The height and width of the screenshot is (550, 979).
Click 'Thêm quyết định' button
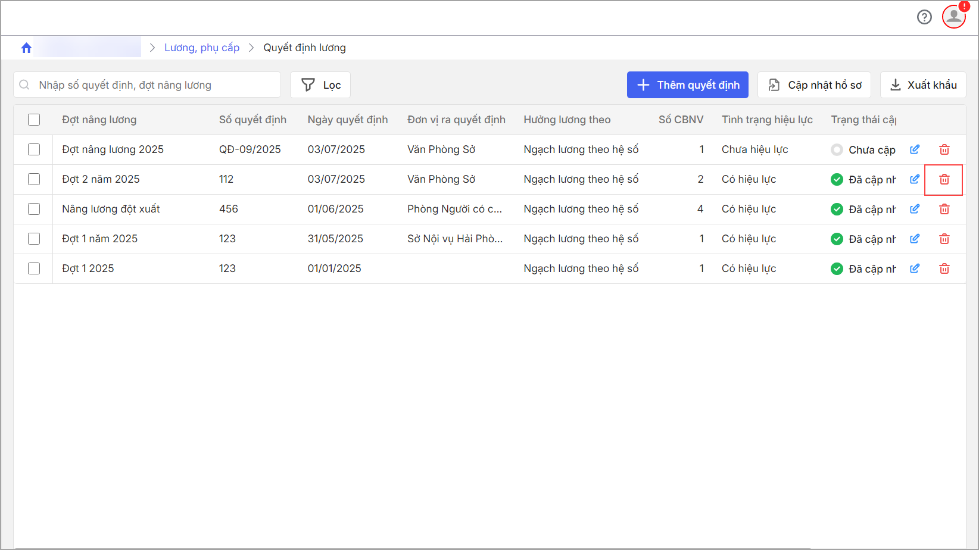tap(687, 85)
